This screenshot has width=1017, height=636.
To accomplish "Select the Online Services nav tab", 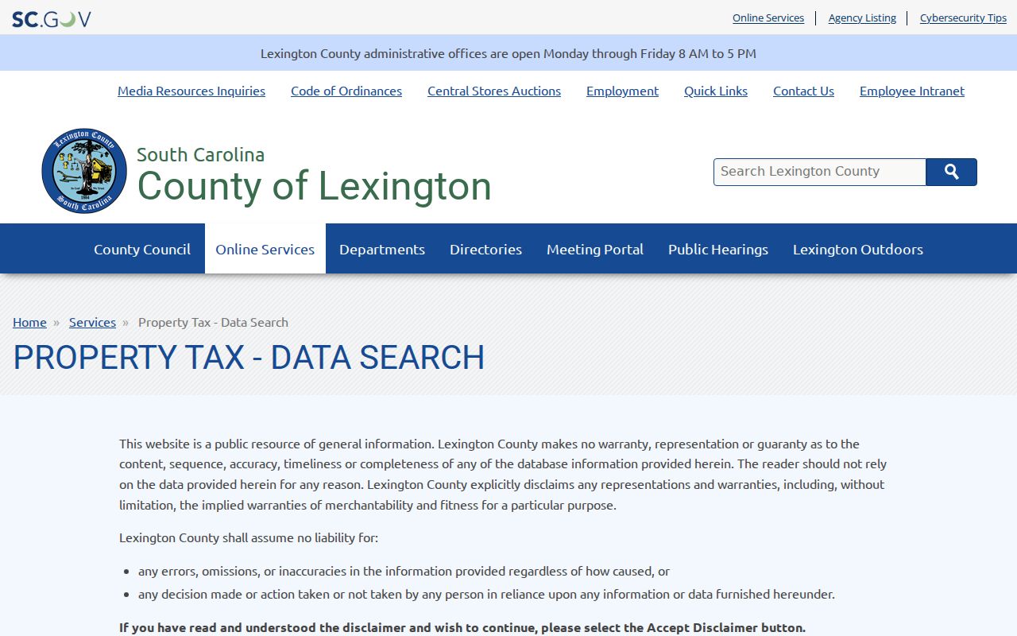I will pyautogui.click(x=265, y=249).
